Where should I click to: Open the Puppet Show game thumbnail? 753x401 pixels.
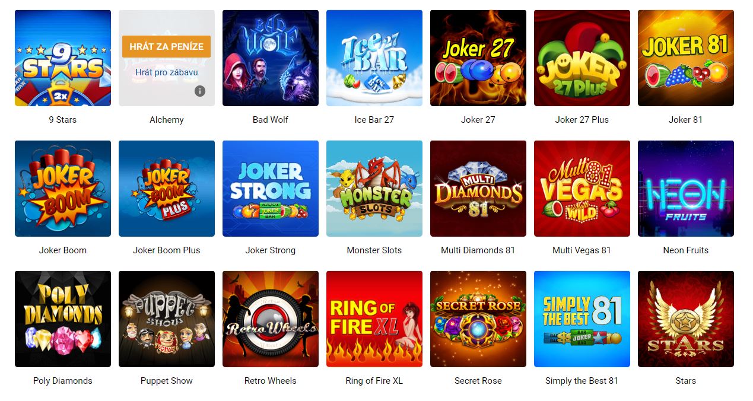tap(167, 319)
